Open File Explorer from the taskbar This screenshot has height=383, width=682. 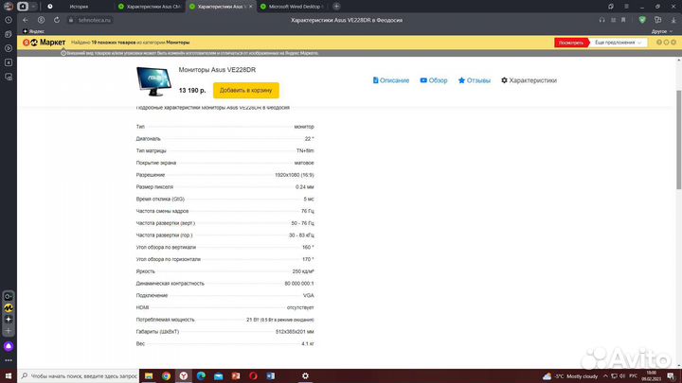[x=149, y=376]
